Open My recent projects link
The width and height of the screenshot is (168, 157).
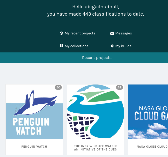tap(77, 33)
